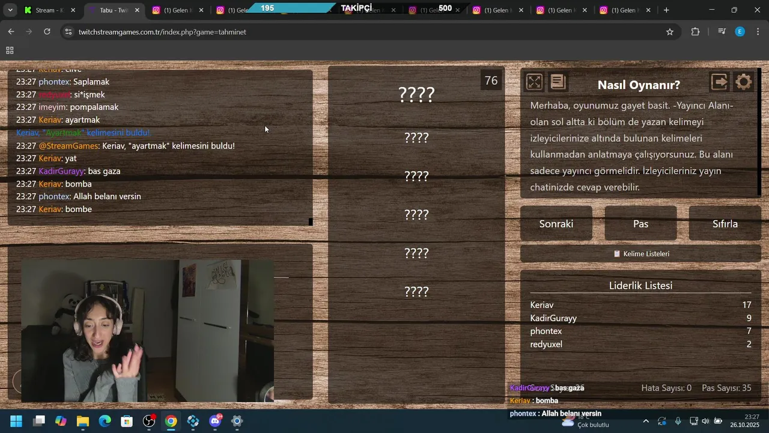Click StreamGames 'ayartmak kelimesini buldu' message
The height and width of the screenshot is (433, 769).
[x=126, y=146]
